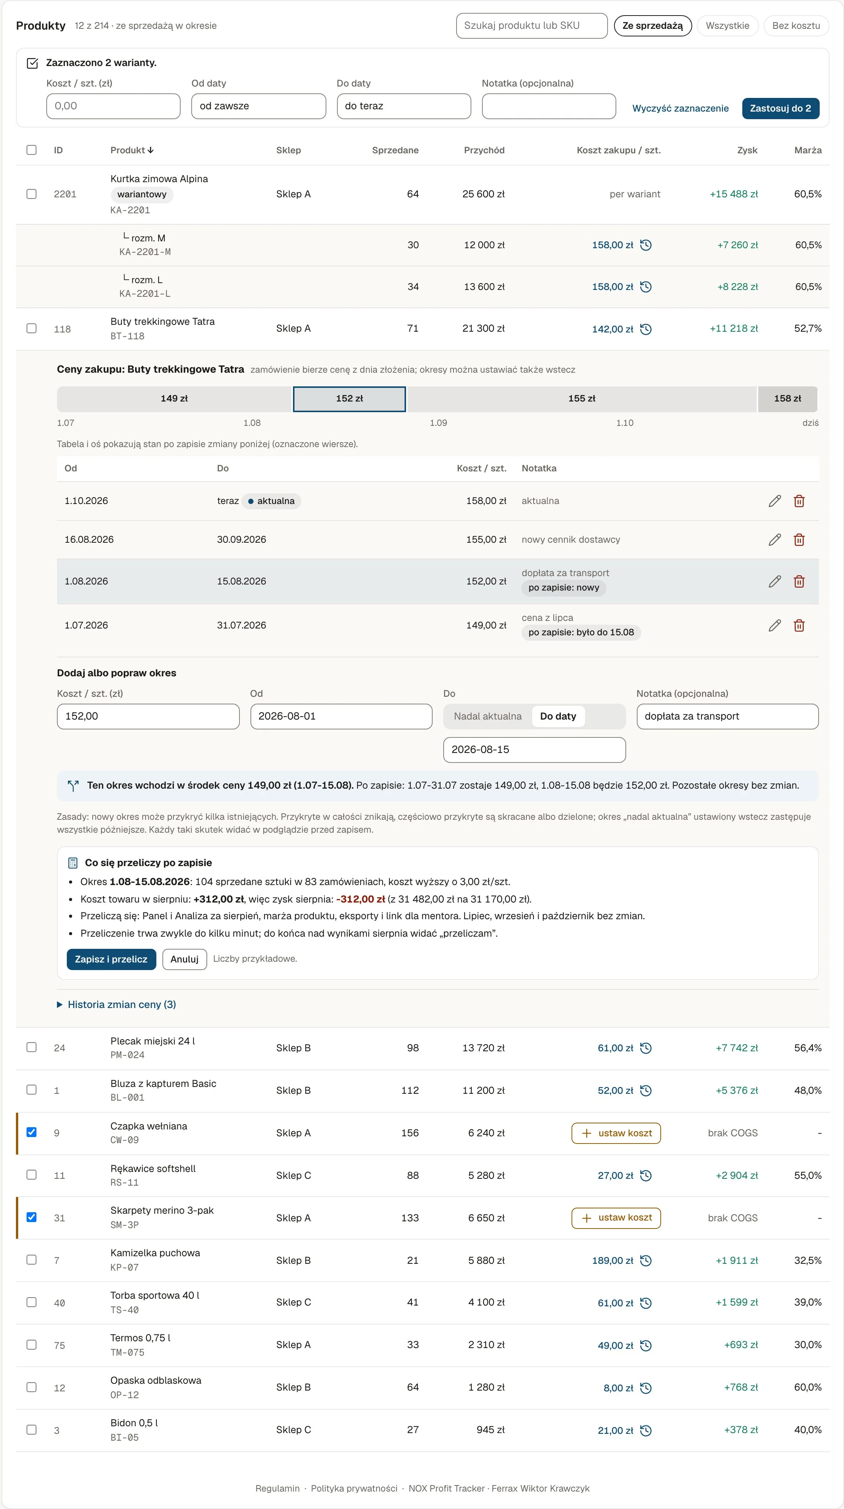The width and height of the screenshot is (844, 1509).
Task: Open cost history for Termos 0,75 l
Action: 646,1345
